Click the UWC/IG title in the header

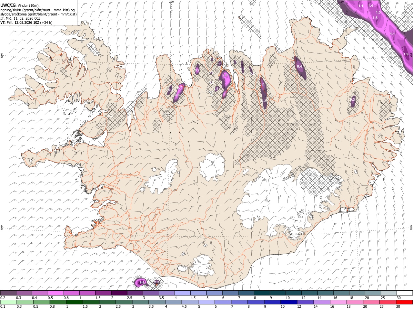[8, 5]
